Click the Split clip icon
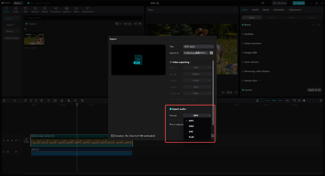Image resolution: width=325 pixels, height=176 pixels. (25, 101)
